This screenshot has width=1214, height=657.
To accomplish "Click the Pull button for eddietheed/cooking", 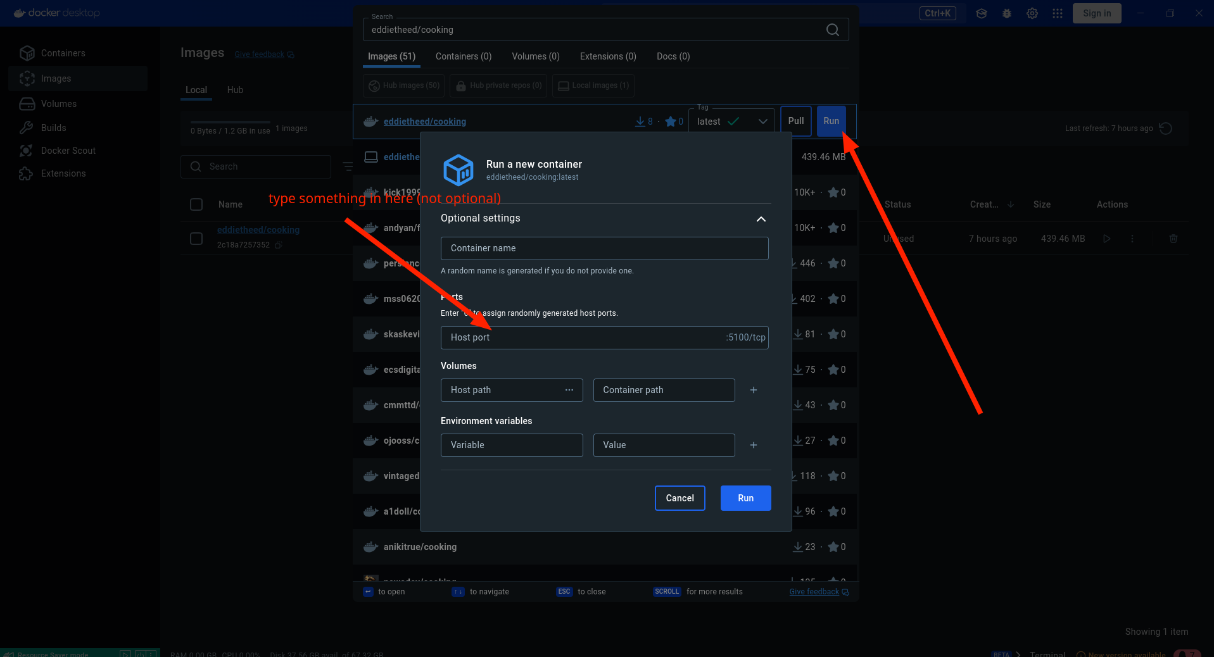I will [796, 121].
